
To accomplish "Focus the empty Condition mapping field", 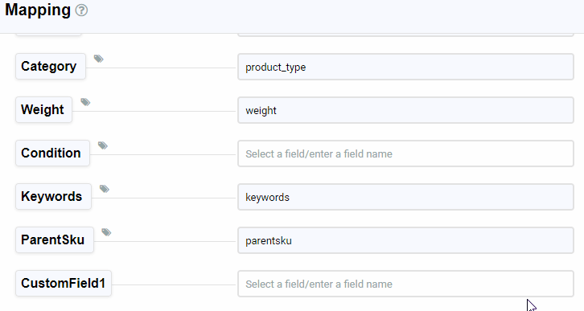I will coord(405,153).
